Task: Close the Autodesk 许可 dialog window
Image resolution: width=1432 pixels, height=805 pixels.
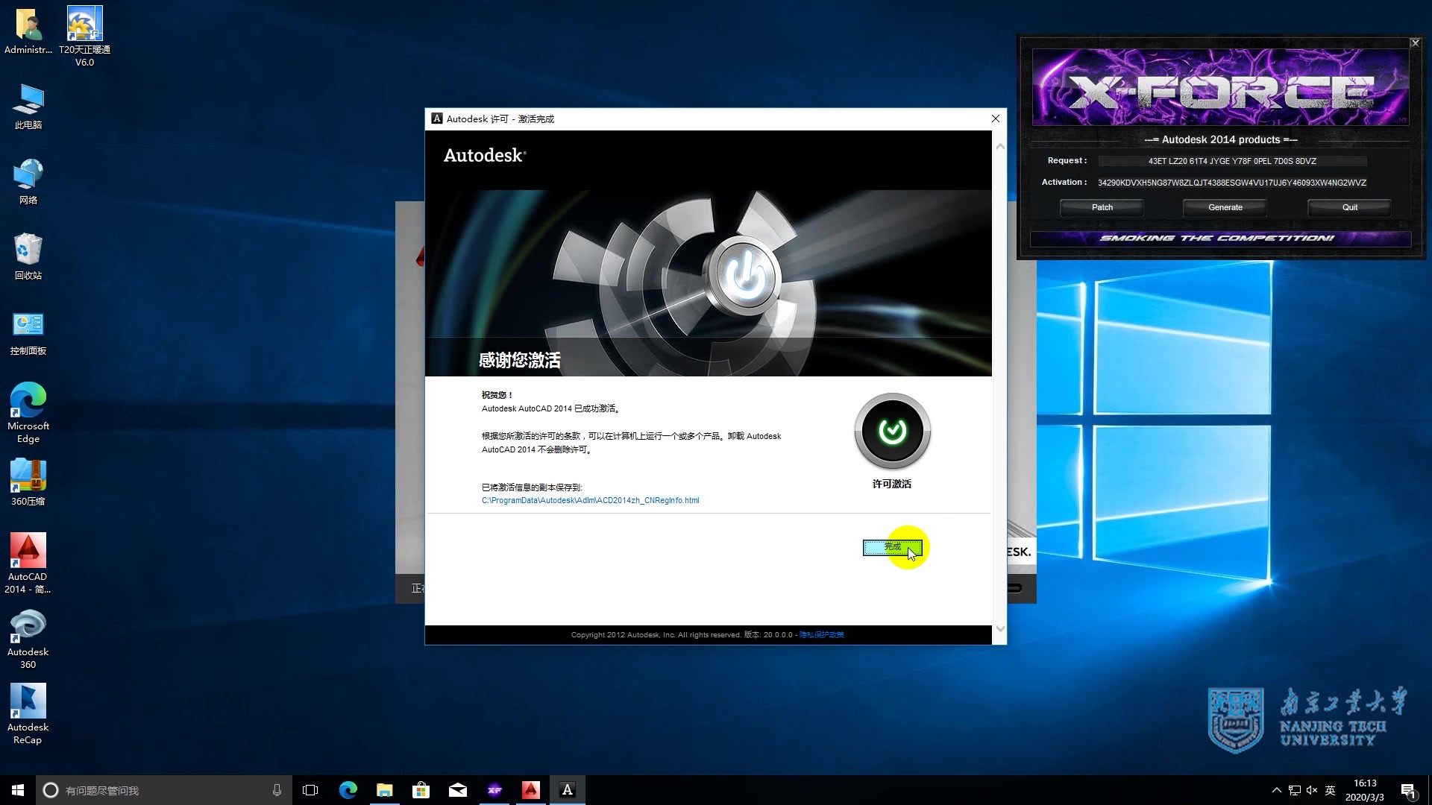Action: coord(995,119)
